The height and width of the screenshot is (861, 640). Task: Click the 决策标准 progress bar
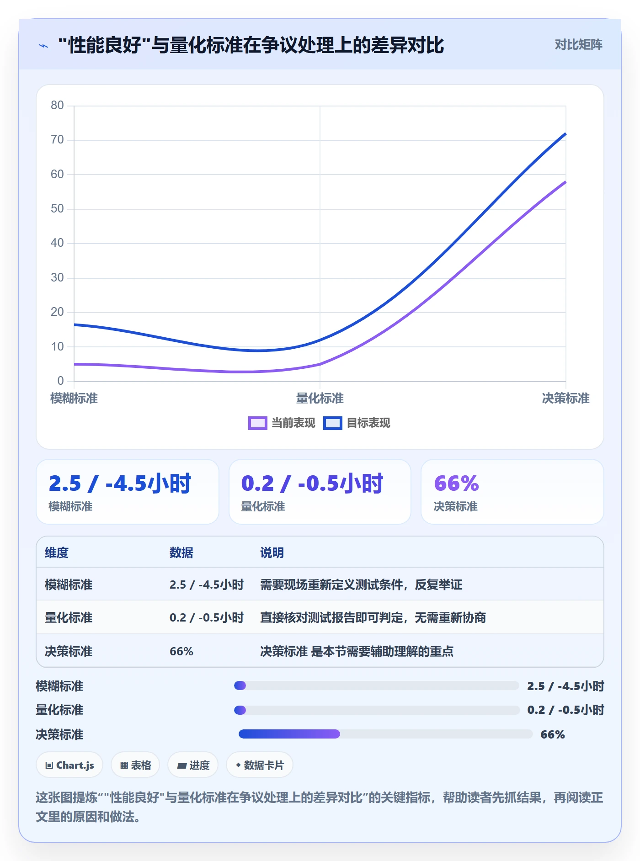(x=385, y=734)
